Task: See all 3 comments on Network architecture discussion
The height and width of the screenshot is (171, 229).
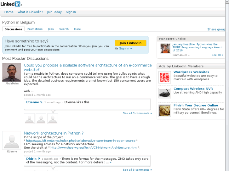Action: pos(137,170)
